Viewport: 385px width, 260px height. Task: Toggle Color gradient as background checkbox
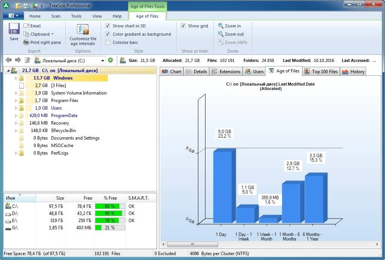(107, 34)
